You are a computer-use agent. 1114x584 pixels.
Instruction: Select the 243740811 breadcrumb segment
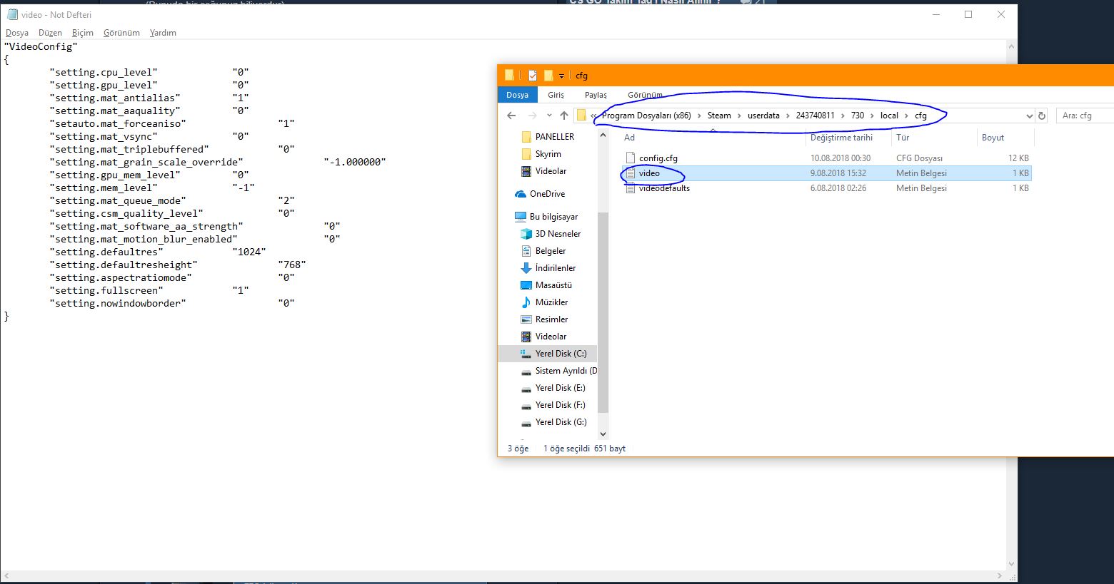(x=815, y=116)
